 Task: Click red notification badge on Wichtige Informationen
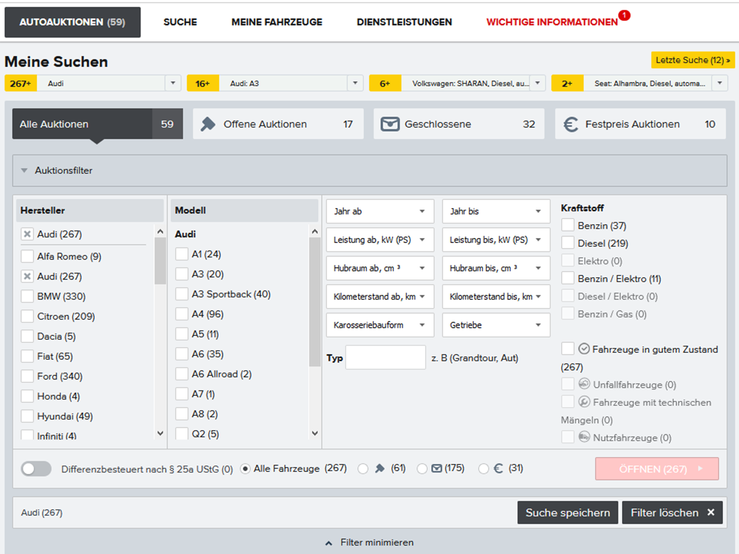pyautogui.click(x=624, y=16)
